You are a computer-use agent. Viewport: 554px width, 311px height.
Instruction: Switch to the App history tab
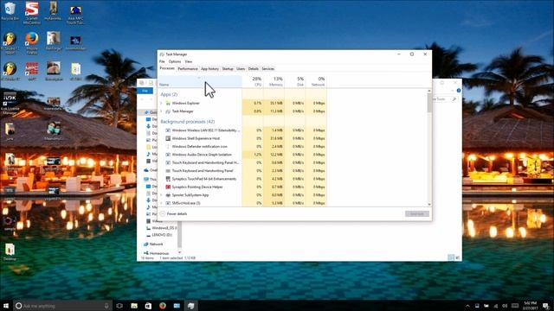point(209,69)
